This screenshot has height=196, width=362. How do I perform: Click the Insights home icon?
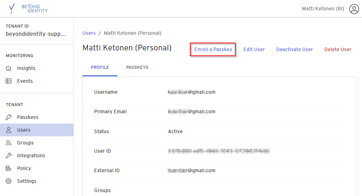(9, 68)
